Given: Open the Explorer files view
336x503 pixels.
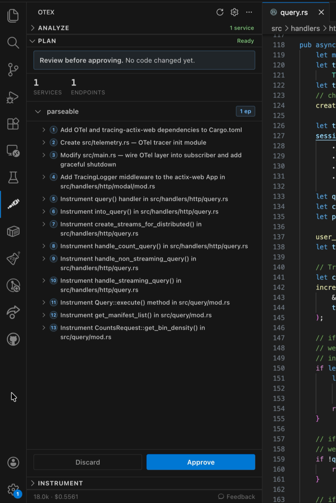Looking at the screenshot, I should pyautogui.click(x=13, y=15).
